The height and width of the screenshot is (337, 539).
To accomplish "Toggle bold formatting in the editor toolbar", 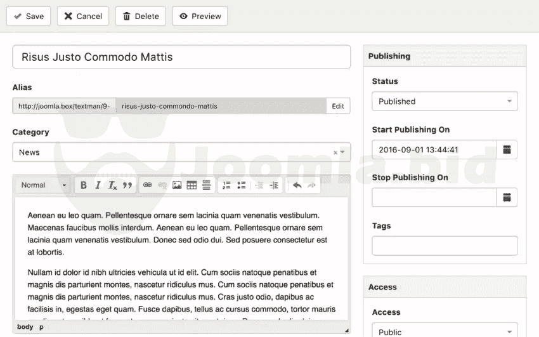I will (x=83, y=185).
